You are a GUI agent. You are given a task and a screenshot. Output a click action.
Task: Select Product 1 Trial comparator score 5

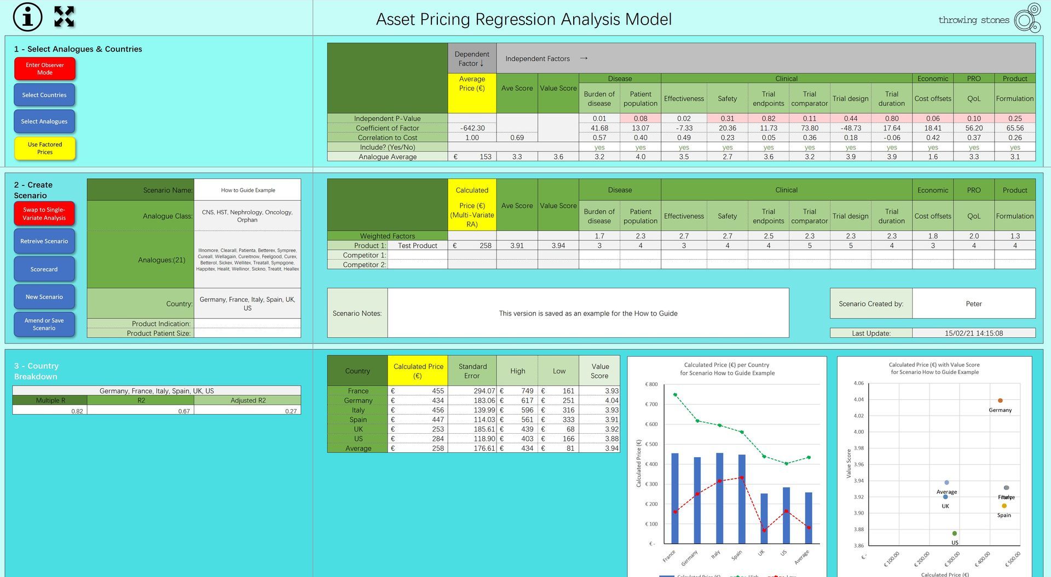click(810, 246)
